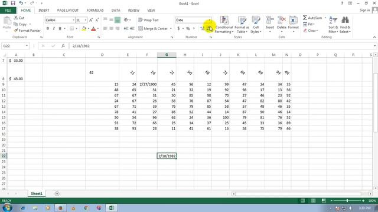Open Sort & Filter menu
378x212 pixels.
click(333, 25)
